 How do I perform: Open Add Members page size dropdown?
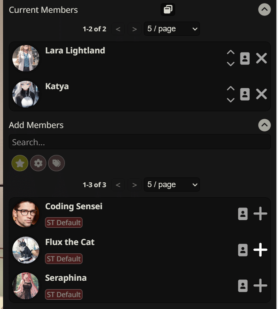[172, 185]
